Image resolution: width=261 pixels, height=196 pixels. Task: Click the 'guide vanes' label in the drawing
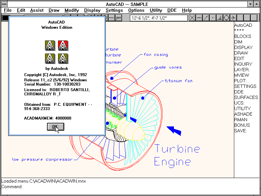coord(168,67)
